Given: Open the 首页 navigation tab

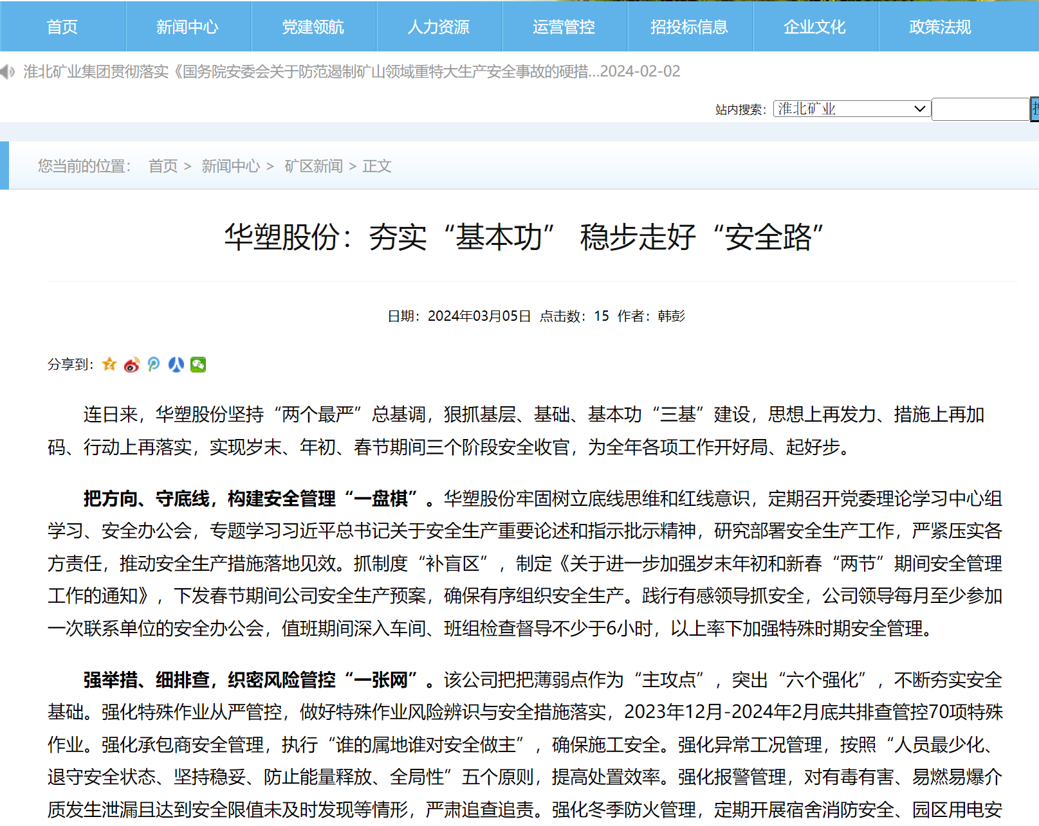Looking at the screenshot, I should click(x=62, y=27).
